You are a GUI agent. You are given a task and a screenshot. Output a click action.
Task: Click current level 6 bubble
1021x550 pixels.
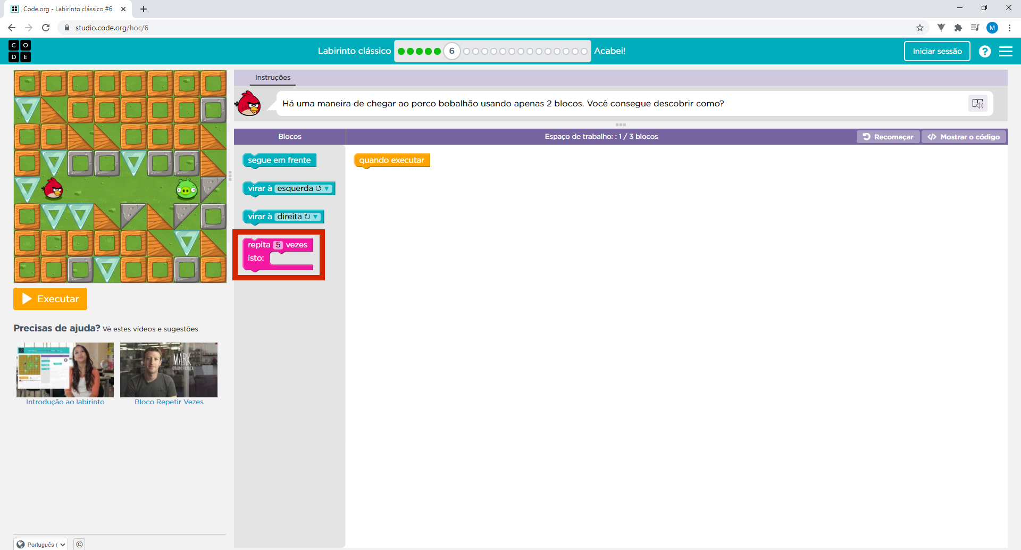451,51
